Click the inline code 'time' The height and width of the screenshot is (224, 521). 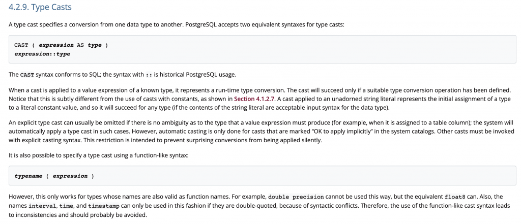coord(66,206)
